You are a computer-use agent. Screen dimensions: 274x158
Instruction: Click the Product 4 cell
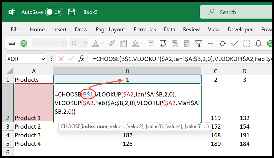[34, 144]
